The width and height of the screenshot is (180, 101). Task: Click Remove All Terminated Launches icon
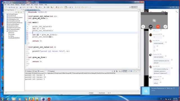pos(117,71)
